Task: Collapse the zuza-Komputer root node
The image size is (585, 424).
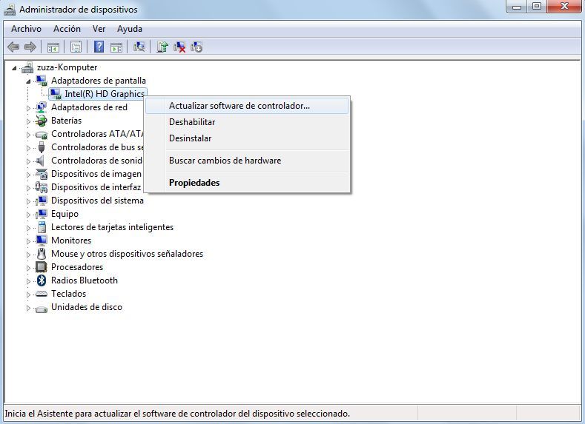Action: (14, 68)
